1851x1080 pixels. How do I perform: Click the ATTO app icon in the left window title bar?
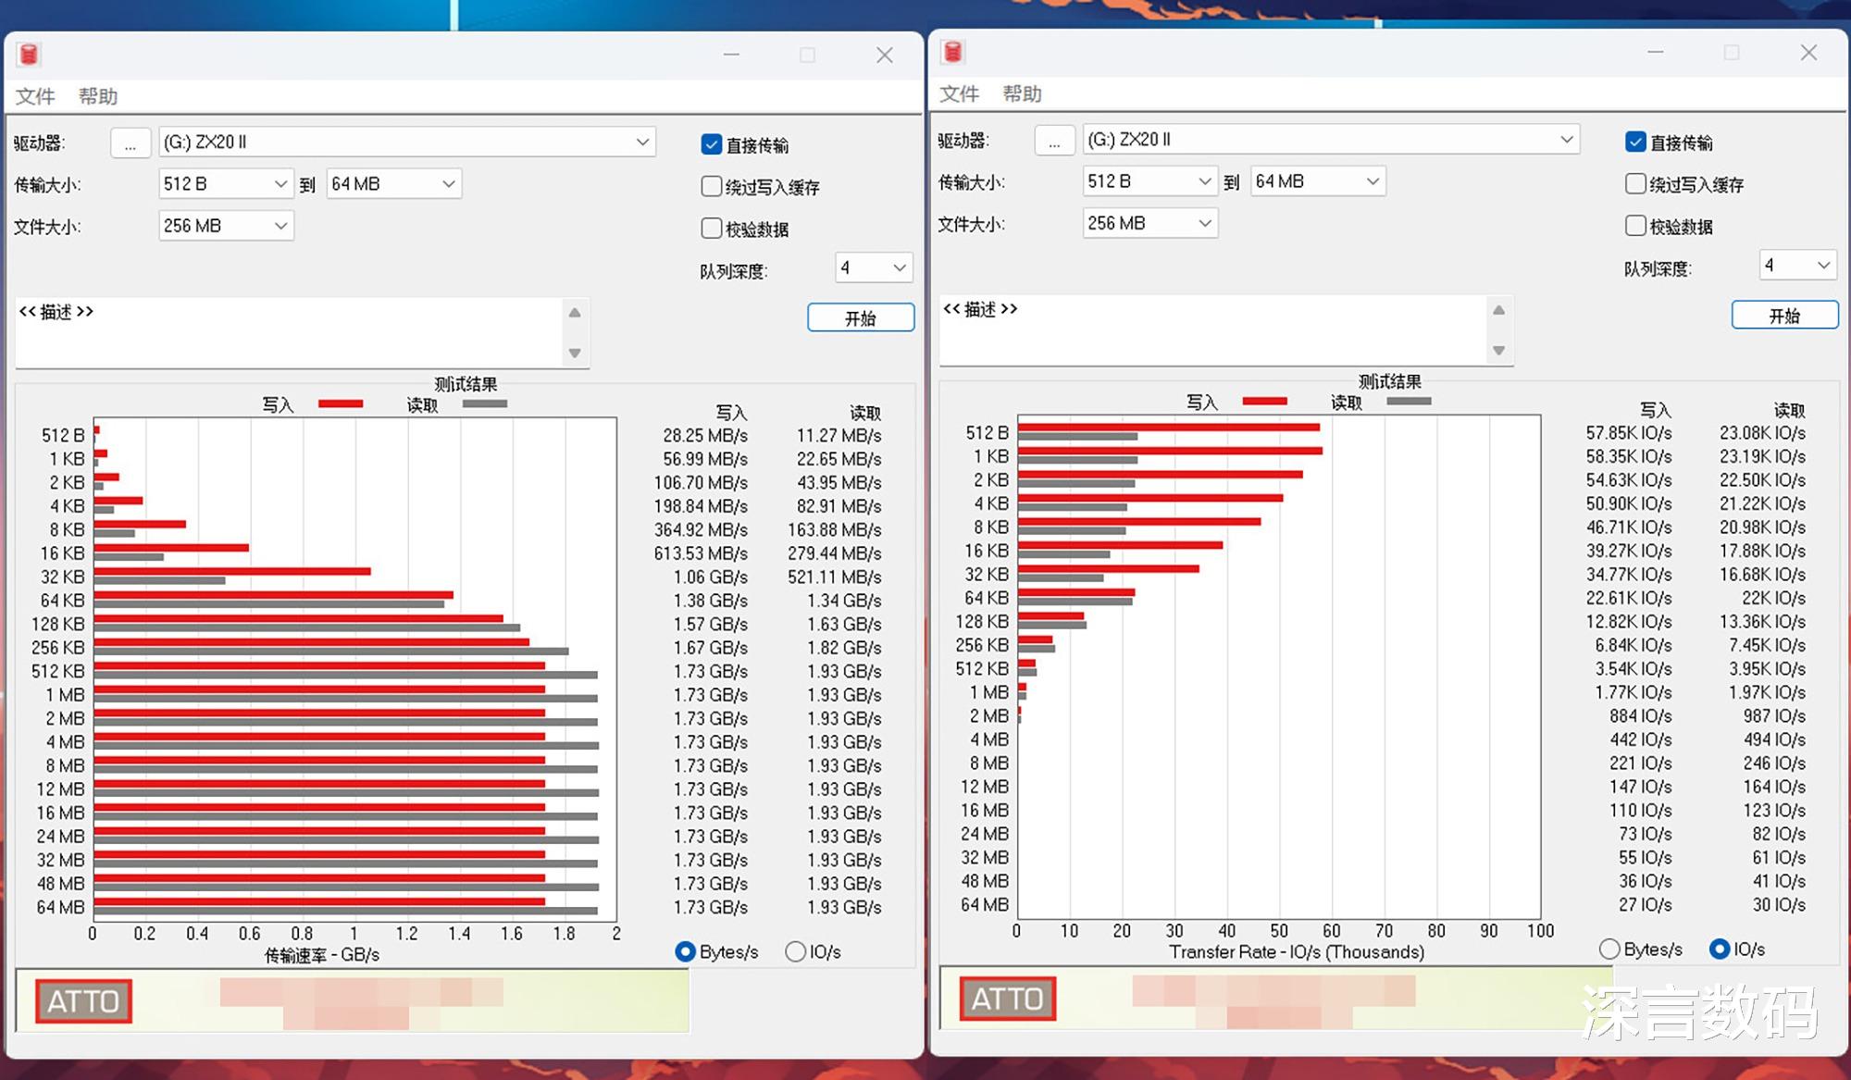[29, 55]
